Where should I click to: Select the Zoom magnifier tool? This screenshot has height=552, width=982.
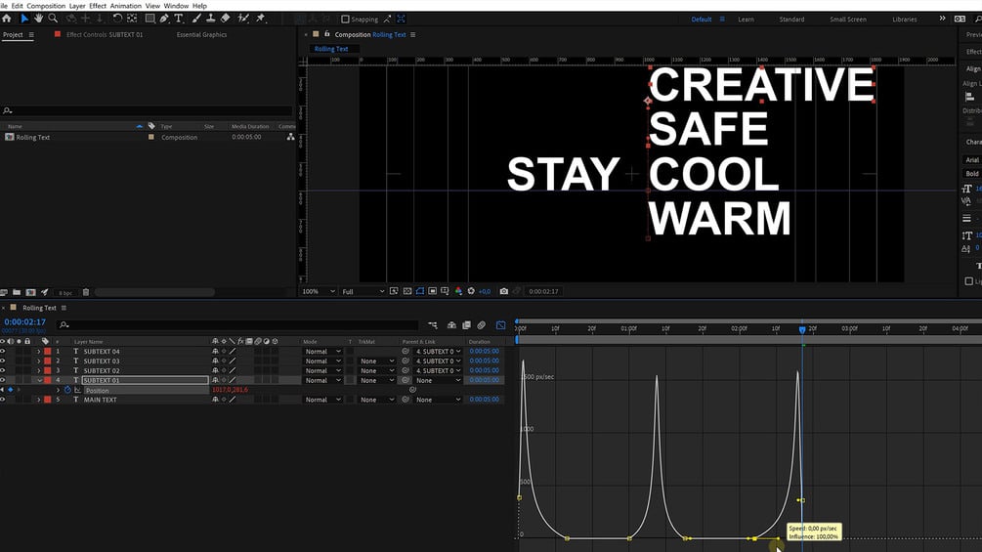pyautogui.click(x=53, y=19)
